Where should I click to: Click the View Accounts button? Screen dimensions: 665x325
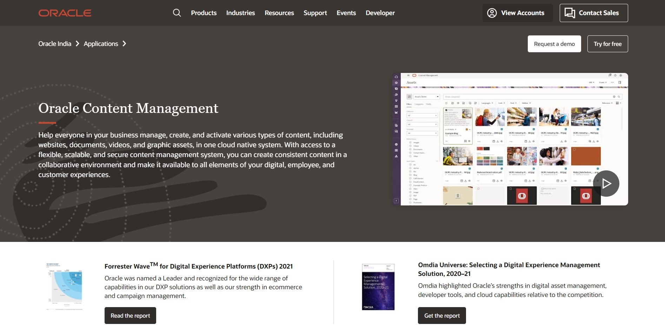[x=517, y=13]
